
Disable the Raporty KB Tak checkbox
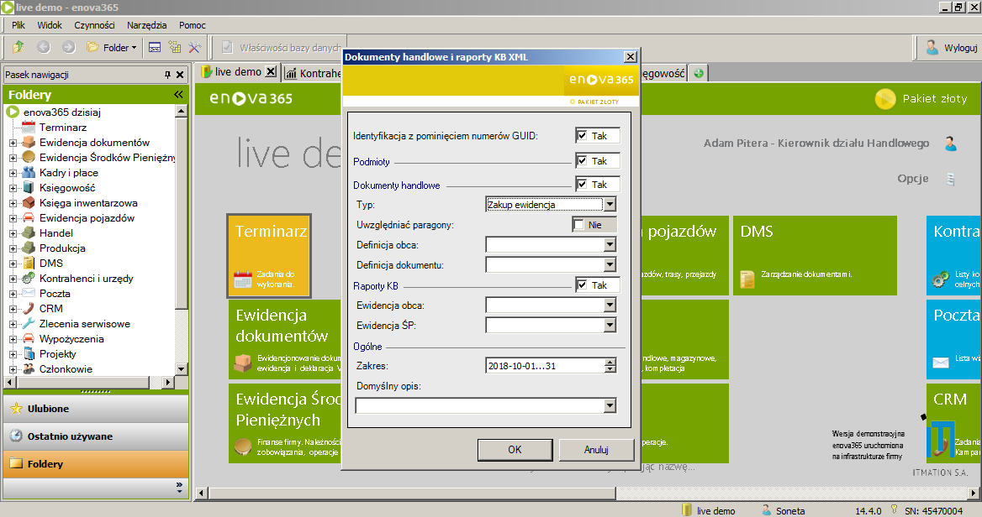pos(583,285)
